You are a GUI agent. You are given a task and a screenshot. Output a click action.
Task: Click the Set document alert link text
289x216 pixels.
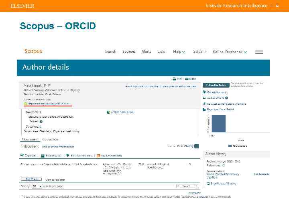pos(81,156)
